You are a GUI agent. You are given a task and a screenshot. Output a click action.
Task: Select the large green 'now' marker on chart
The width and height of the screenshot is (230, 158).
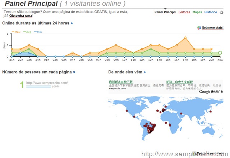tap(220, 53)
